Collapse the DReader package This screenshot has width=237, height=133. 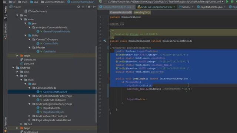pyautogui.click(x=29, y=48)
